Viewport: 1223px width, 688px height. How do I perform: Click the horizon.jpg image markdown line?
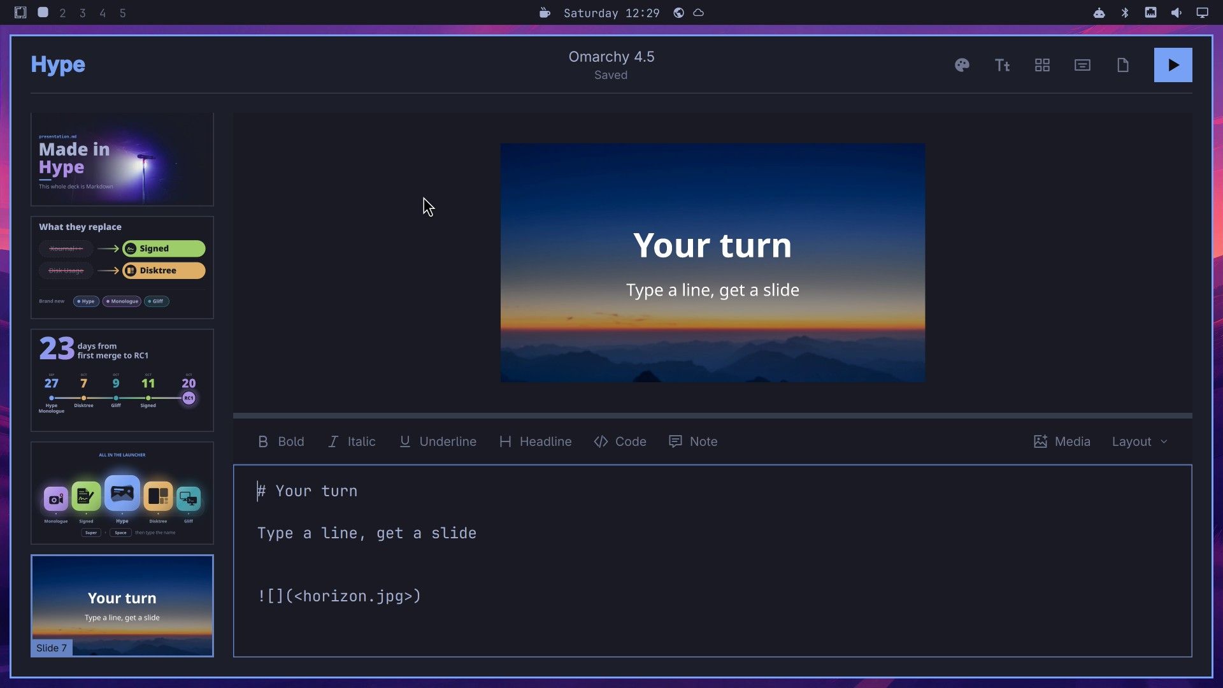tap(340, 596)
